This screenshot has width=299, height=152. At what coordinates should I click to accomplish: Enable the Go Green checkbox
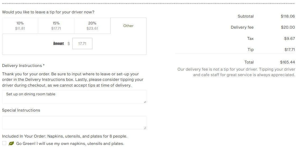tap(4, 143)
